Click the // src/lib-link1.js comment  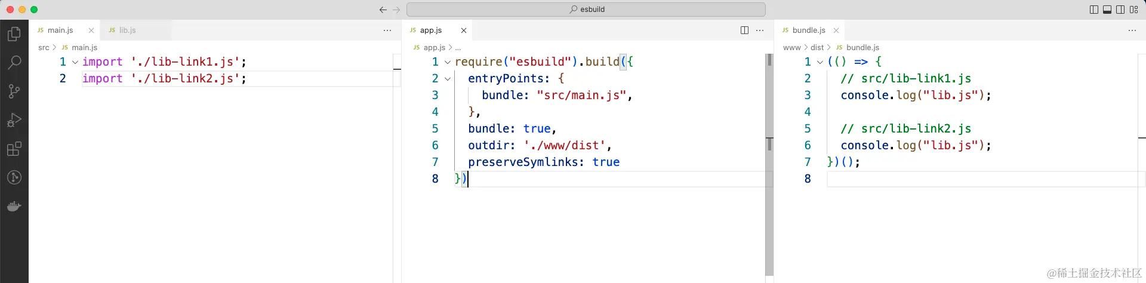pyautogui.click(x=906, y=78)
